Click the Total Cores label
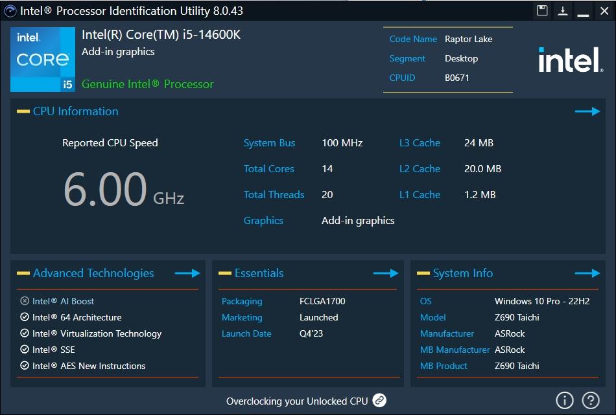Viewport: 616px width, 415px height. pos(268,169)
